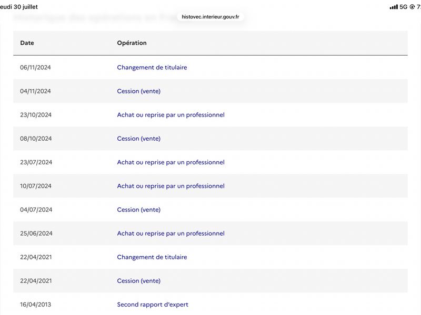Open Achat ou reprise entry from 23/07/2024

click(171, 162)
